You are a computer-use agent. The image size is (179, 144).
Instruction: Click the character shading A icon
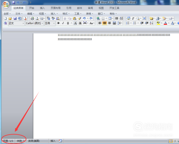click(x=80, y=23)
